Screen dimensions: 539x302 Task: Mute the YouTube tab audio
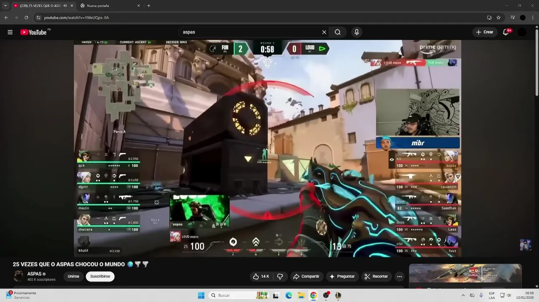click(65, 6)
